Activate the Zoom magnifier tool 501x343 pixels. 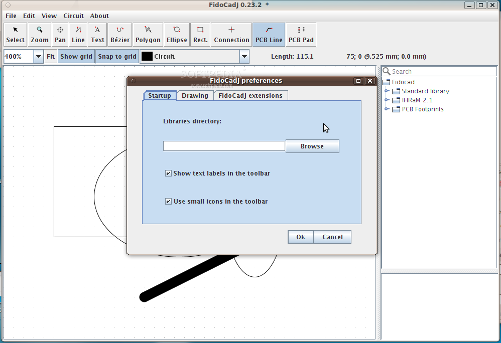point(40,35)
